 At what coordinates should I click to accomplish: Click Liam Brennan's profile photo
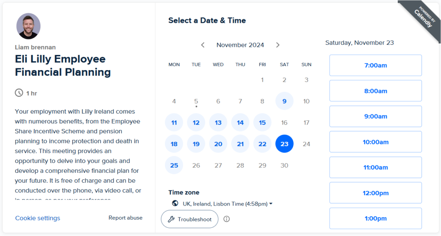coord(28,26)
